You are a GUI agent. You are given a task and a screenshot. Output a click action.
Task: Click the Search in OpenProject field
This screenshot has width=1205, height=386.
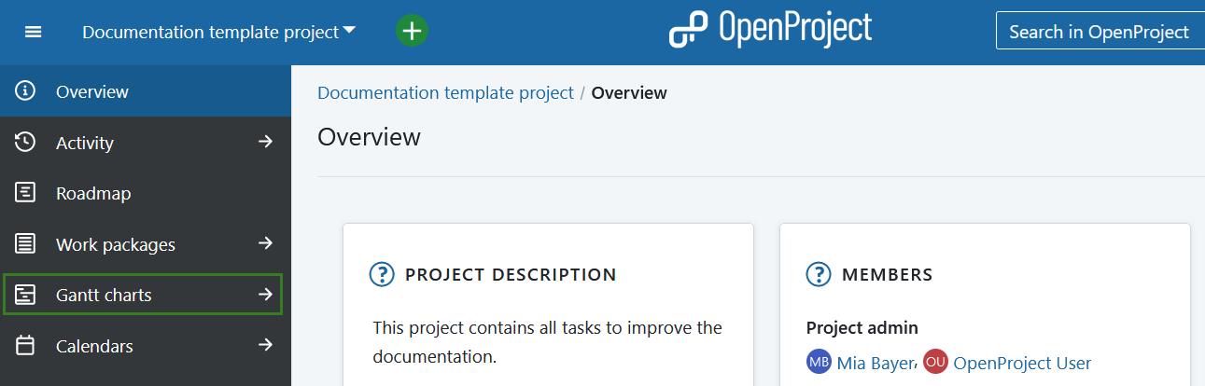1099,32
